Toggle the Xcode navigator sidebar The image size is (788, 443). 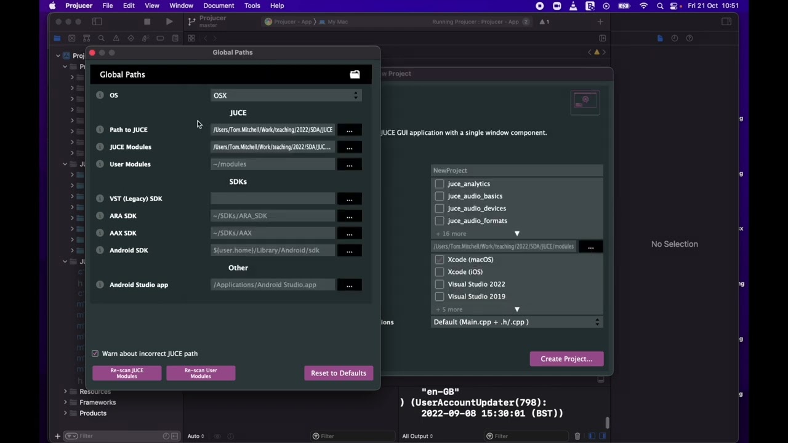coord(97,22)
